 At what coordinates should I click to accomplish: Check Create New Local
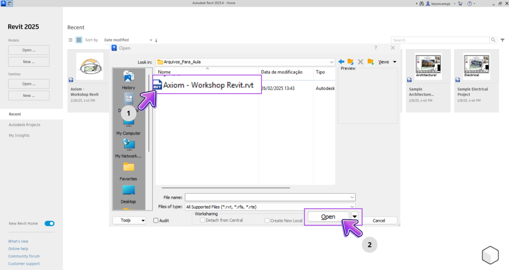point(267,221)
